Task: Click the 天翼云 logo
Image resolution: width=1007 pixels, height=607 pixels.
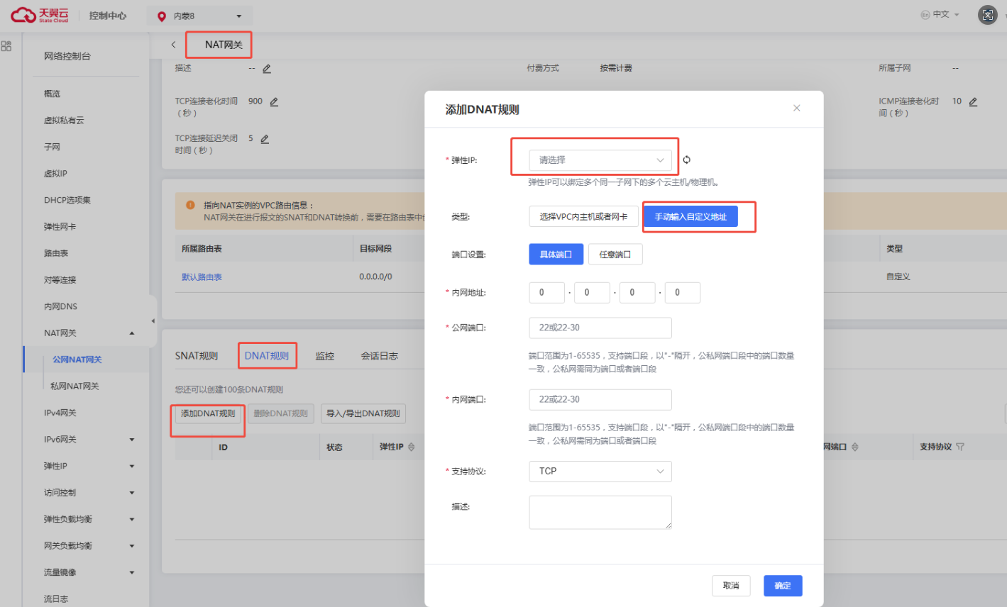Action: point(40,15)
